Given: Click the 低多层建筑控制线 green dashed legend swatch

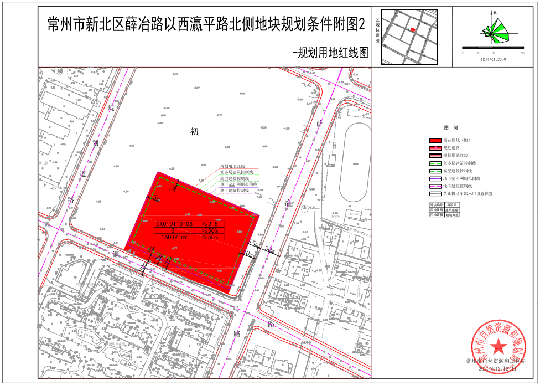Looking at the screenshot, I should 435,163.
